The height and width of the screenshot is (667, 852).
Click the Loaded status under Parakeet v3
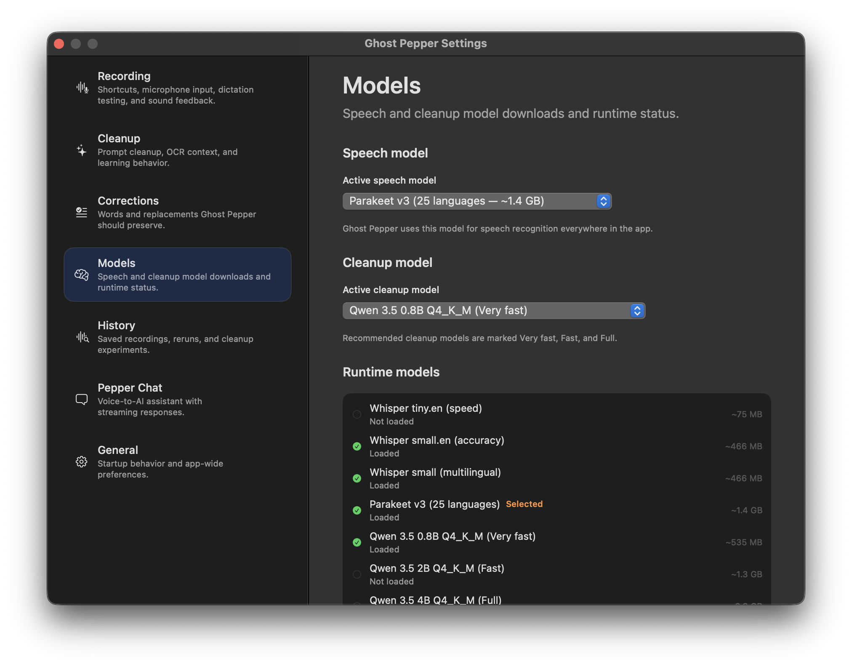point(384,518)
